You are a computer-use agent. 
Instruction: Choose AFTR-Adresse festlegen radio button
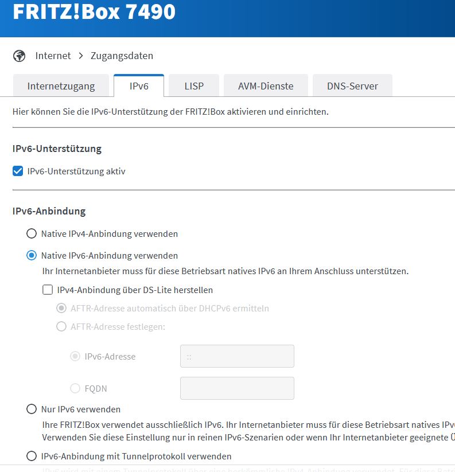pyautogui.click(x=61, y=327)
